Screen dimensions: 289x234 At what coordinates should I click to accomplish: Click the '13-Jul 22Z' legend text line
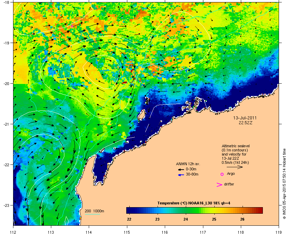[230, 158]
